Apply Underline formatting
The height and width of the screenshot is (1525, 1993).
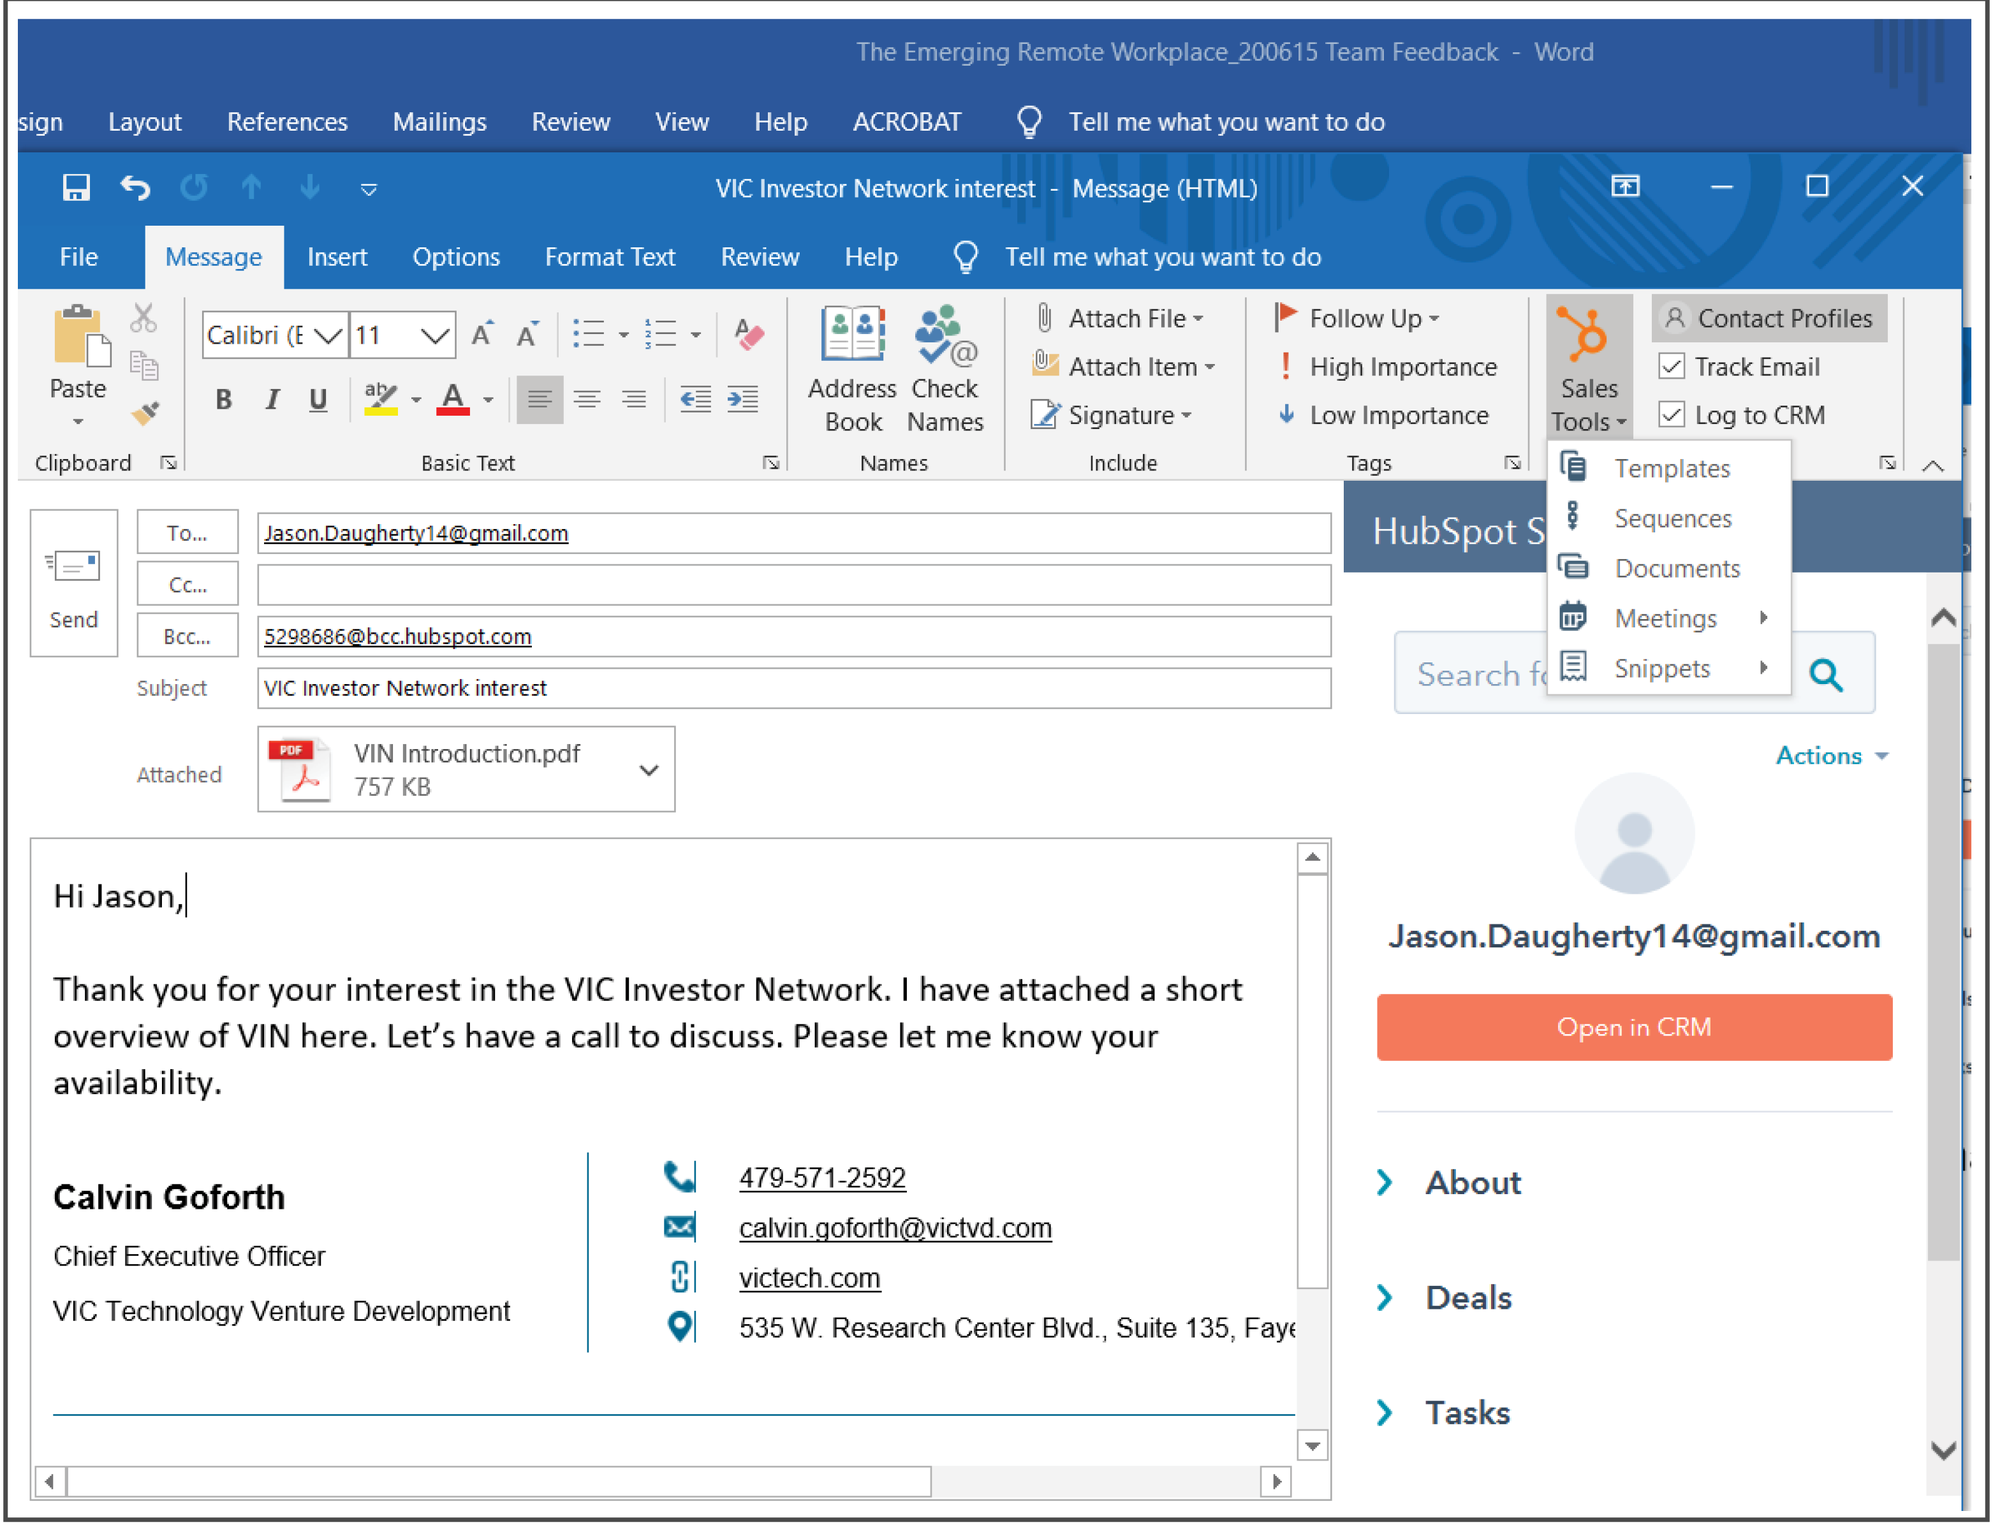pyautogui.click(x=318, y=399)
